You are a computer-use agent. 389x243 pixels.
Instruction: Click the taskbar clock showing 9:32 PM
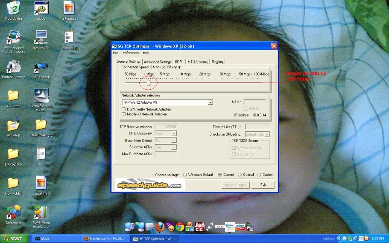pyautogui.click(x=378, y=238)
